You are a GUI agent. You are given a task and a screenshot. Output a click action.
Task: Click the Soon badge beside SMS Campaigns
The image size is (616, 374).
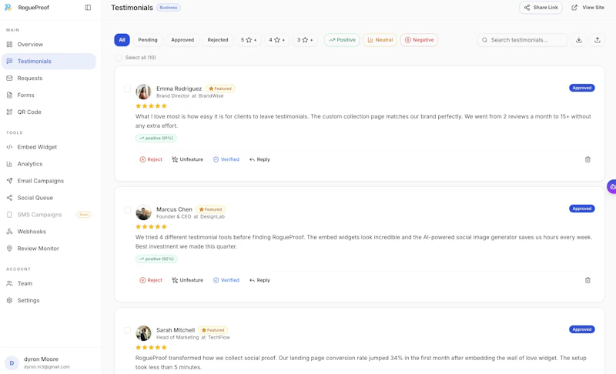84,215
